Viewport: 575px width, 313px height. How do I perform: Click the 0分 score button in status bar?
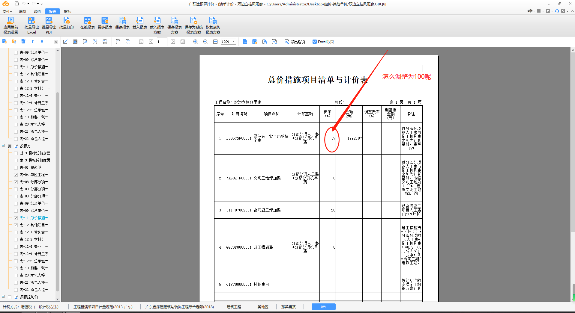point(323,307)
